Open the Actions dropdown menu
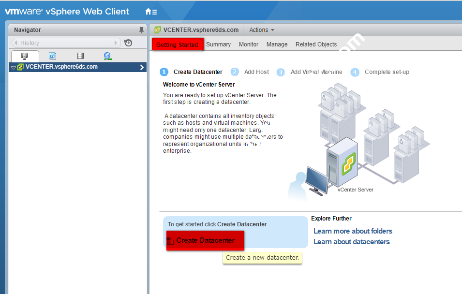The height and width of the screenshot is (294, 462). pyautogui.click(x=262, y=30)
